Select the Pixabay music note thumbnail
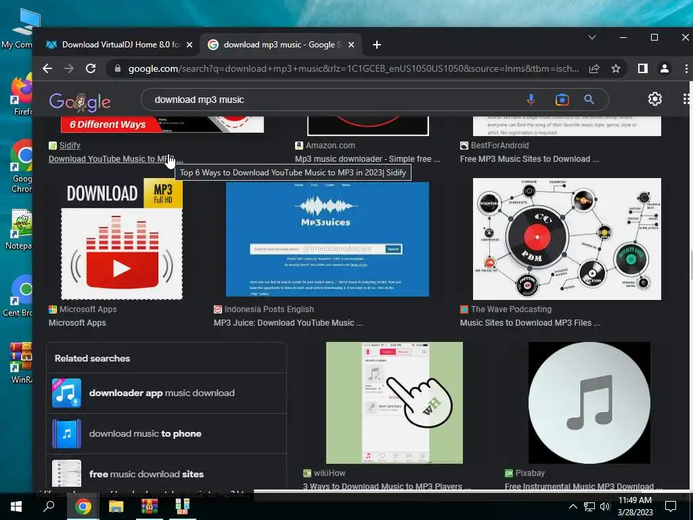Image resolution: width=693 pixels, height=520 pixels. pos(589,402)
